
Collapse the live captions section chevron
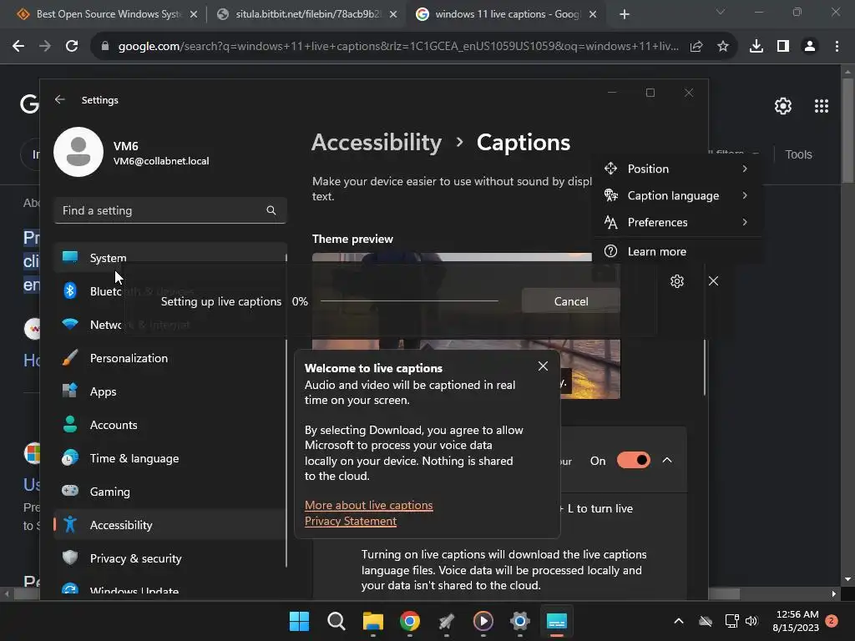[667, 461]
